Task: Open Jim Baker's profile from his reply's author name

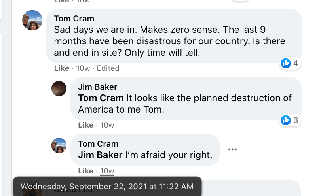Action: (98, 87)
